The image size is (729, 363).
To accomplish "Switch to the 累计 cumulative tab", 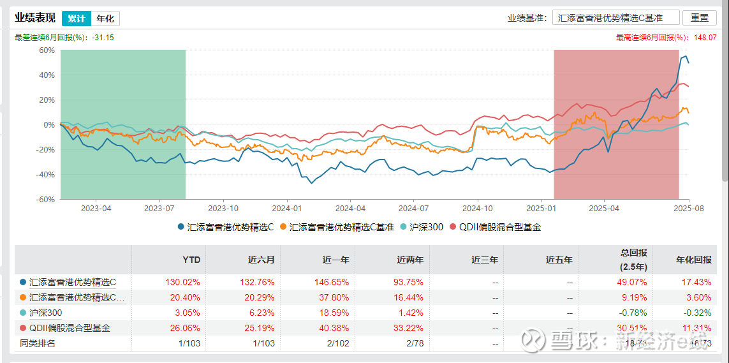I will pos(76,19).
